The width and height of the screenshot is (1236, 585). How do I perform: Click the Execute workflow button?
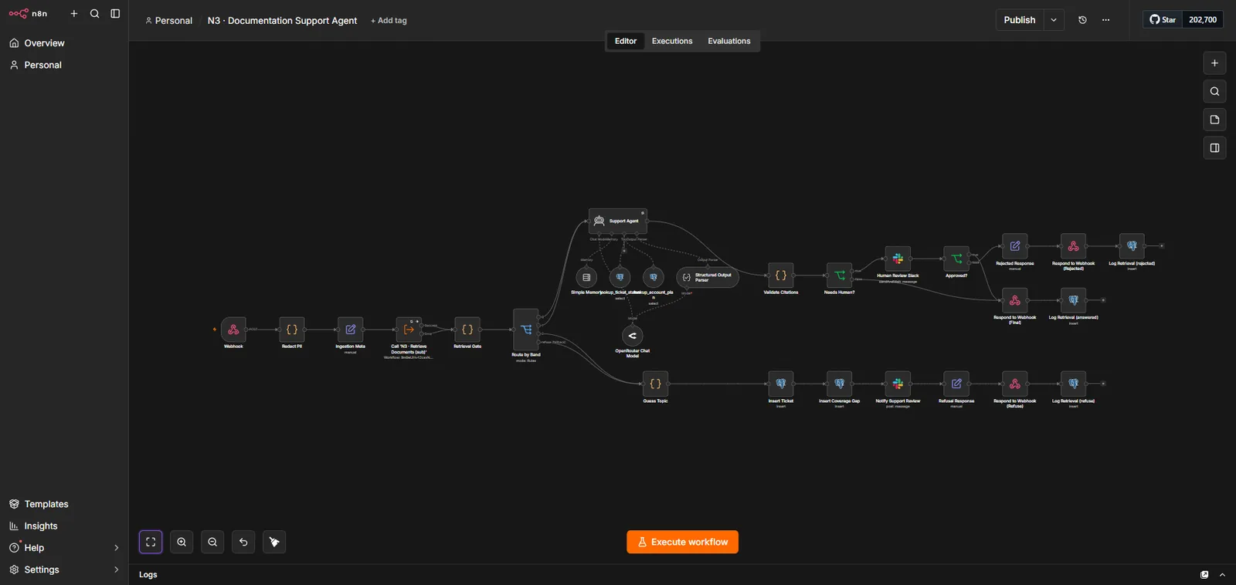pyautogui.click(x=682, y=542)
